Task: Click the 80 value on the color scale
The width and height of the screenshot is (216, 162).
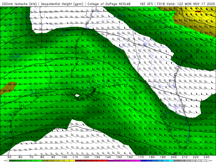Action: [42, 157]
